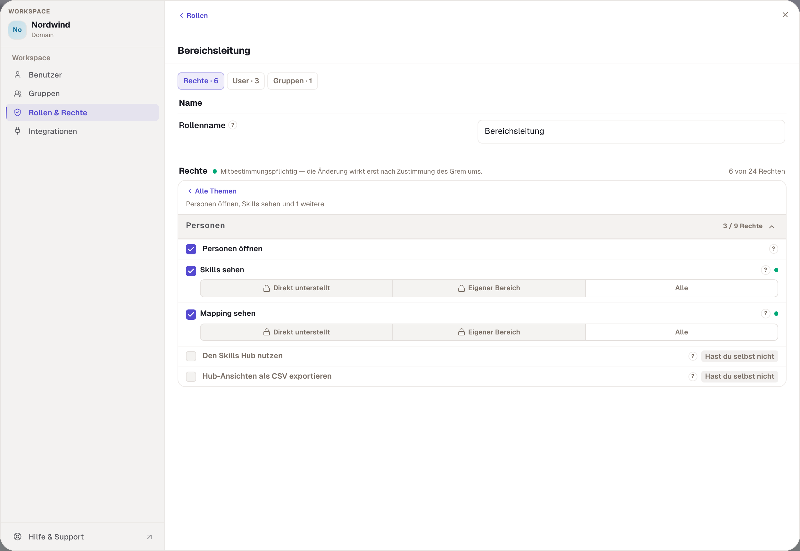The image size is (800, 551).
Task: Uncheck the Mapping sehen checkbox
Action: 191,314
